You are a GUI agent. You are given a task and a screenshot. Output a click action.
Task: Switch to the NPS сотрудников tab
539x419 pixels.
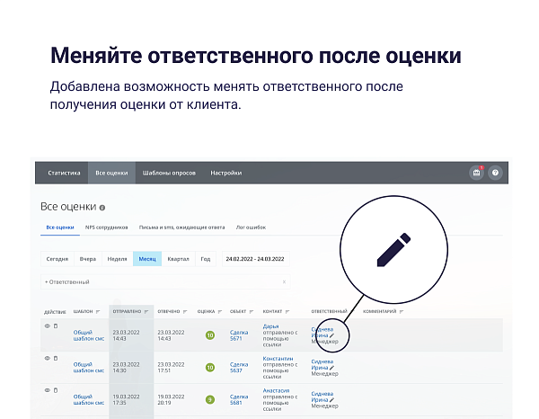click(107, 227)
